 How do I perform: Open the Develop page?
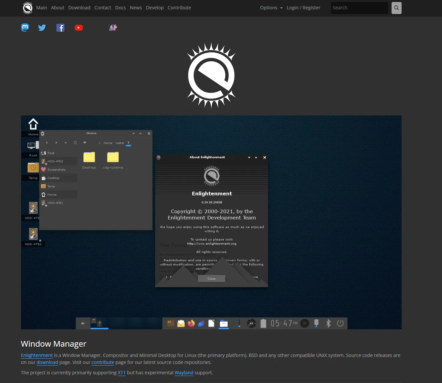point(155,8)
